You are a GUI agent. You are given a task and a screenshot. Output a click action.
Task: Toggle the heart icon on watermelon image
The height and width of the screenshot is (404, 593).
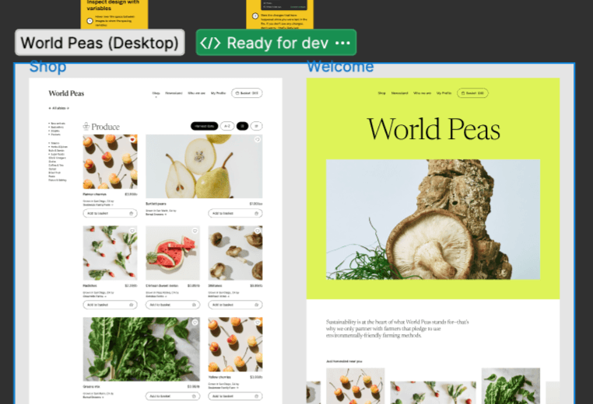pyautogui.click(x=195, y=231)
